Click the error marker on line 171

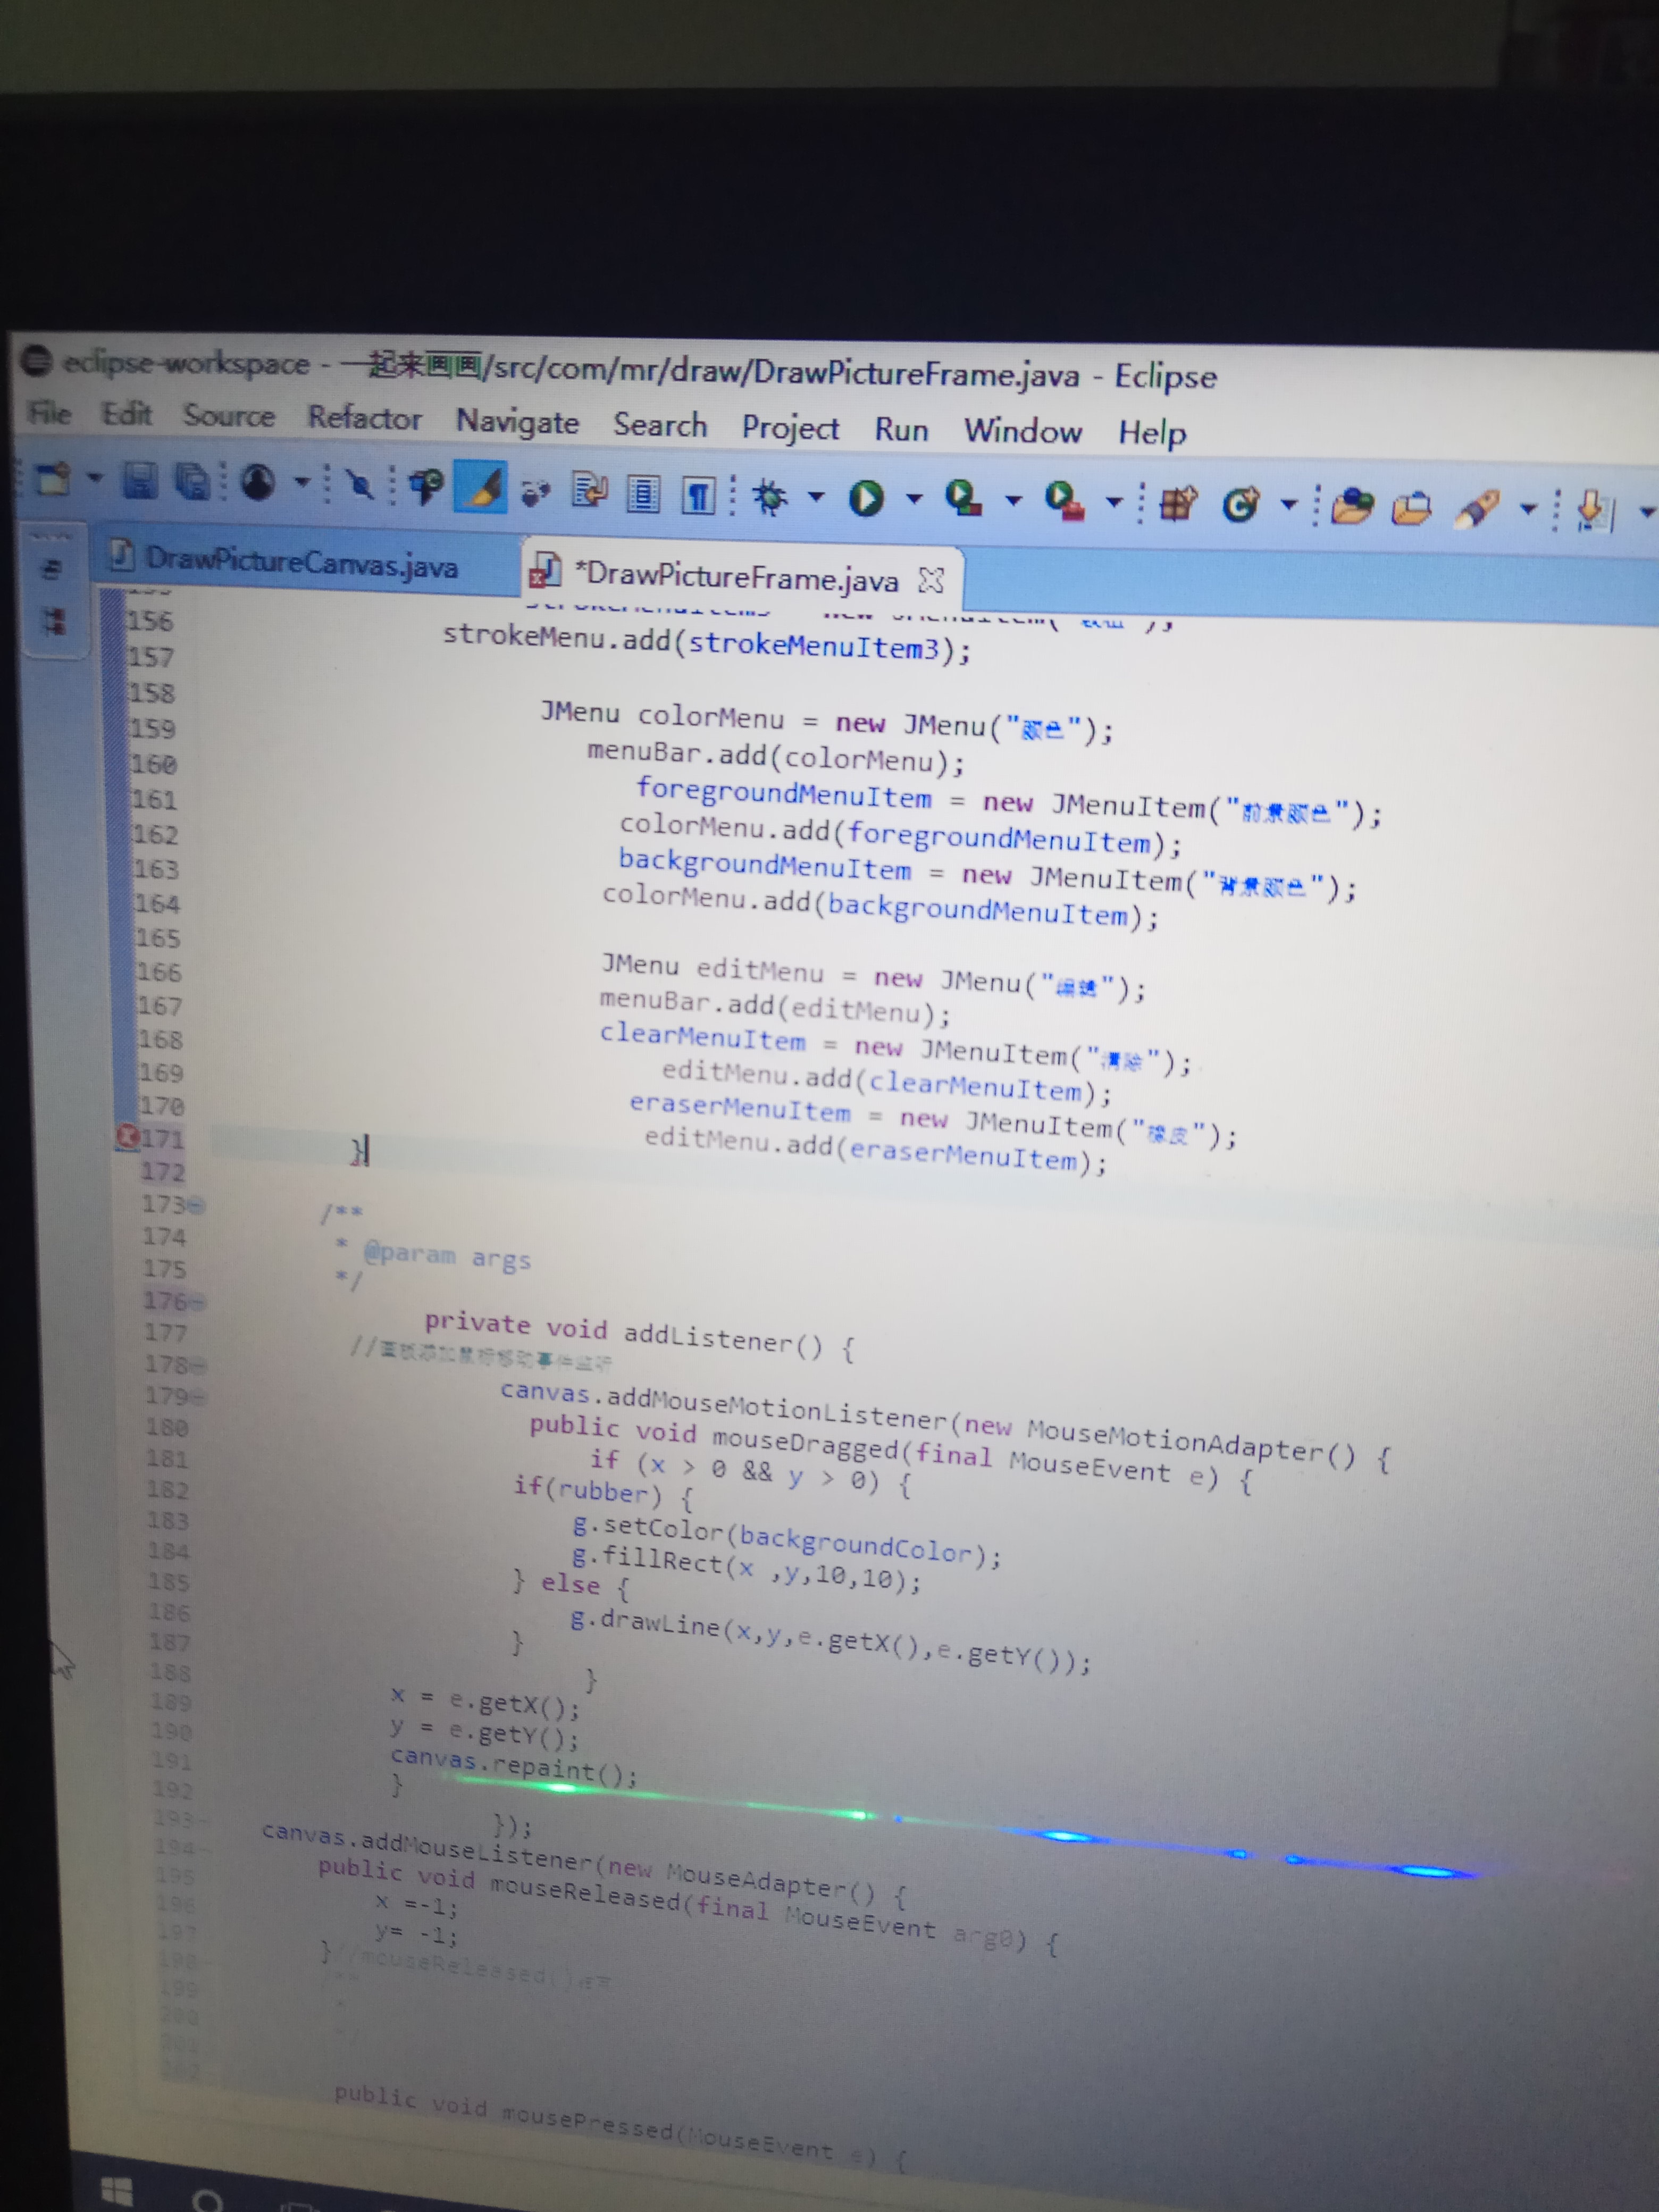tap(127, 1137)
